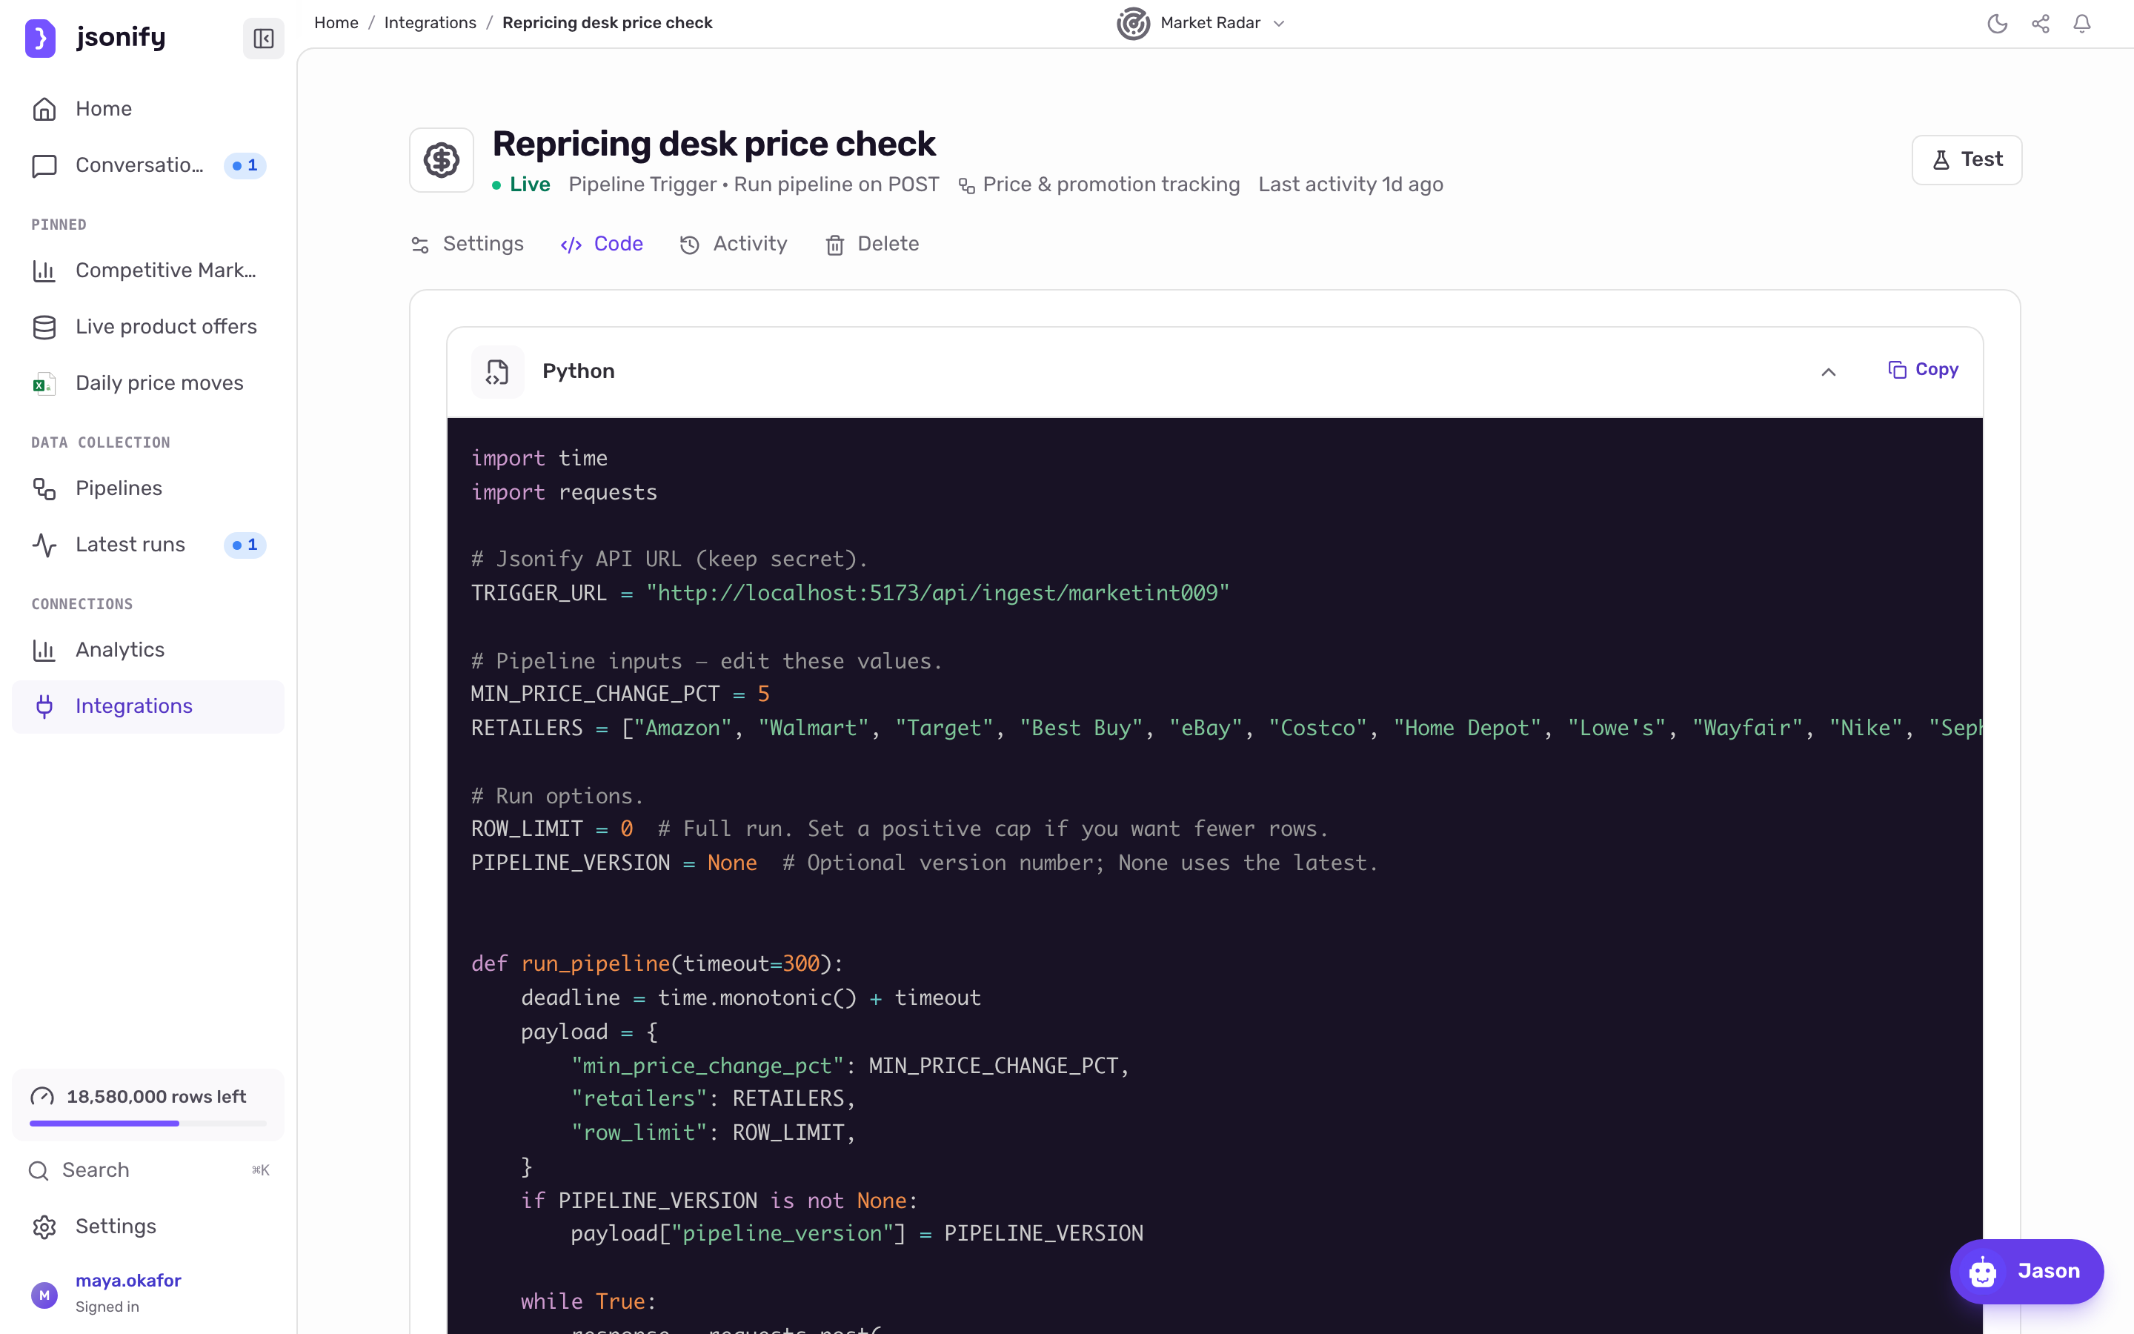Collapse the sidebar panel
Image resolution: width=2134 pixels, height=1334 pixels.
tap(263, 38)
